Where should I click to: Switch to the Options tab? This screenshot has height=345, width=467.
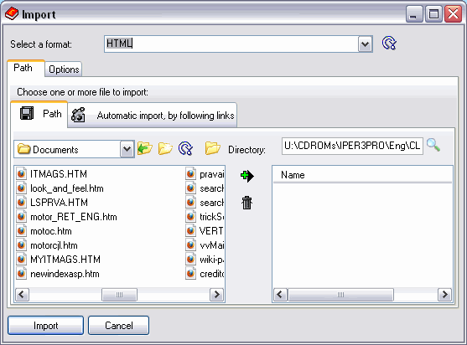click(x=64, y=70)
